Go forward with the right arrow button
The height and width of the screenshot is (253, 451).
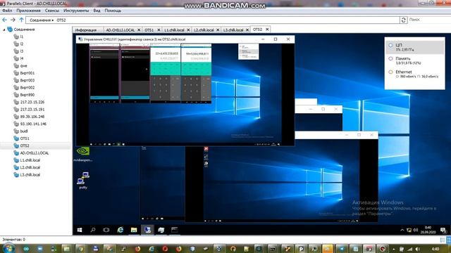tap(13, 20)
